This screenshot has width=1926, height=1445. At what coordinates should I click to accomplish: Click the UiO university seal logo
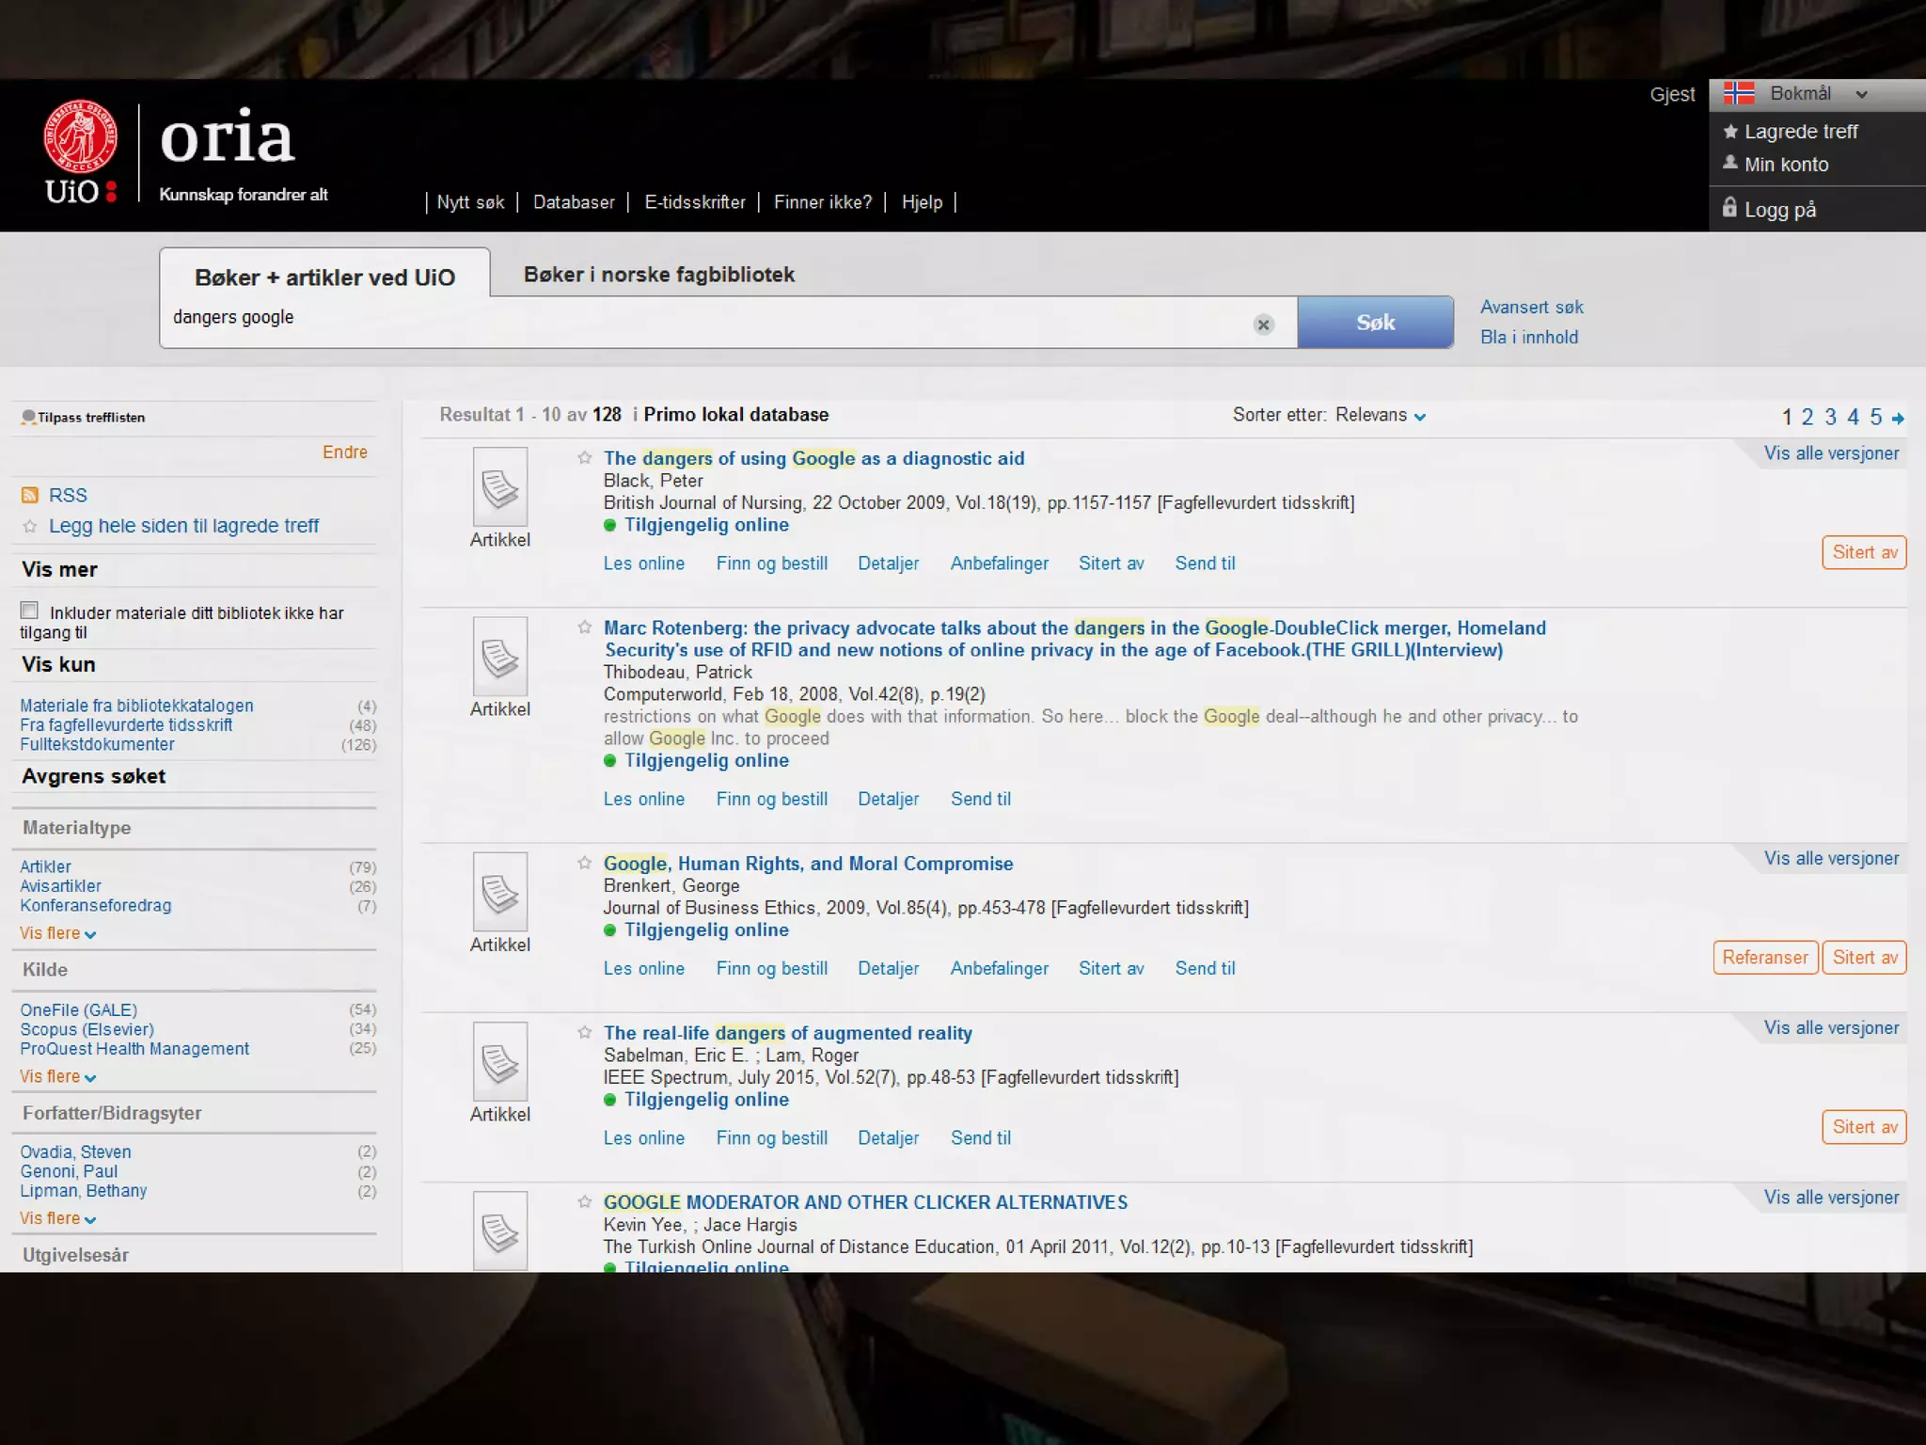pos(81,138)
